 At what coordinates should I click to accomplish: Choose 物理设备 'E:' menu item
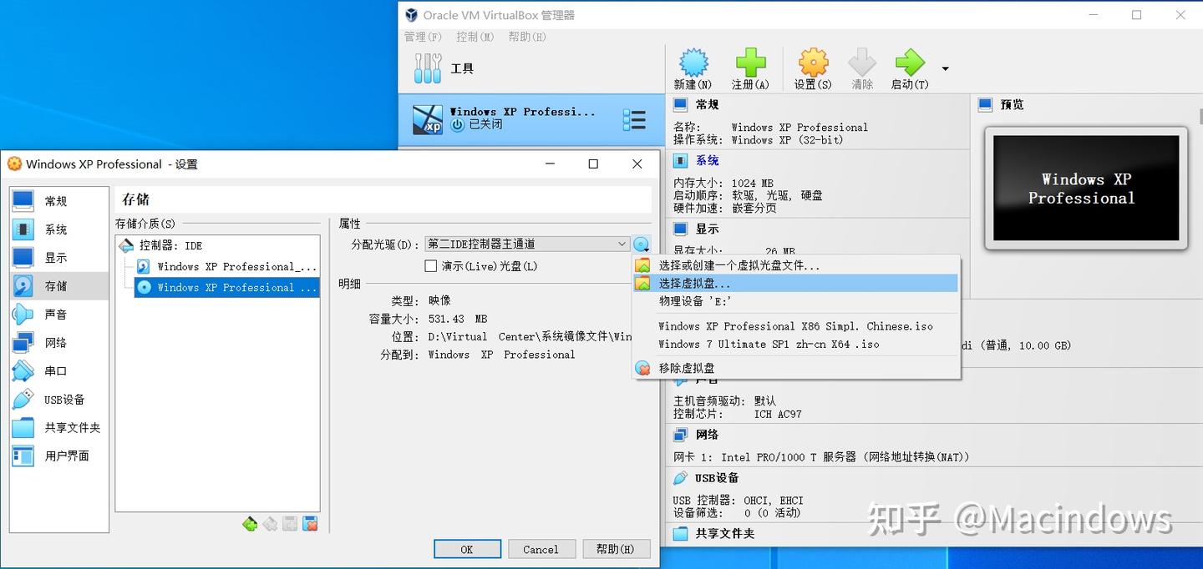(796, 301)
